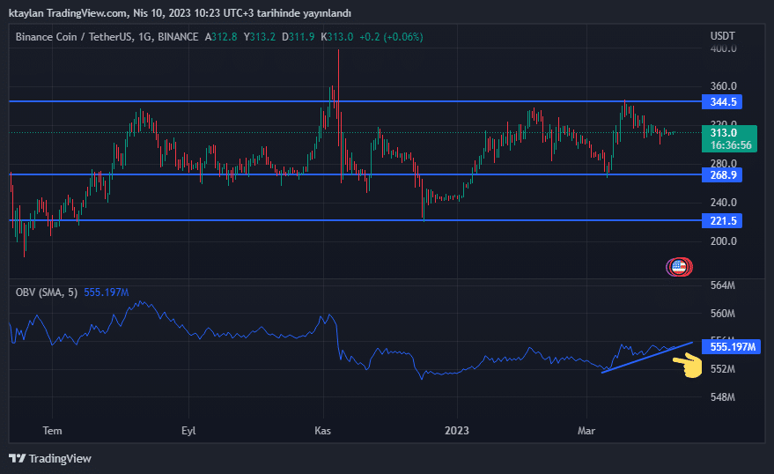Select the 221.5 price level label

(722, 221)
